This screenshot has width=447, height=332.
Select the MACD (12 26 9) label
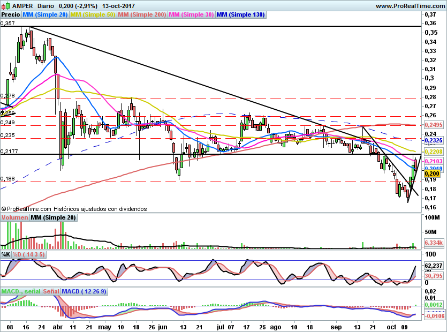pos(84,291)
